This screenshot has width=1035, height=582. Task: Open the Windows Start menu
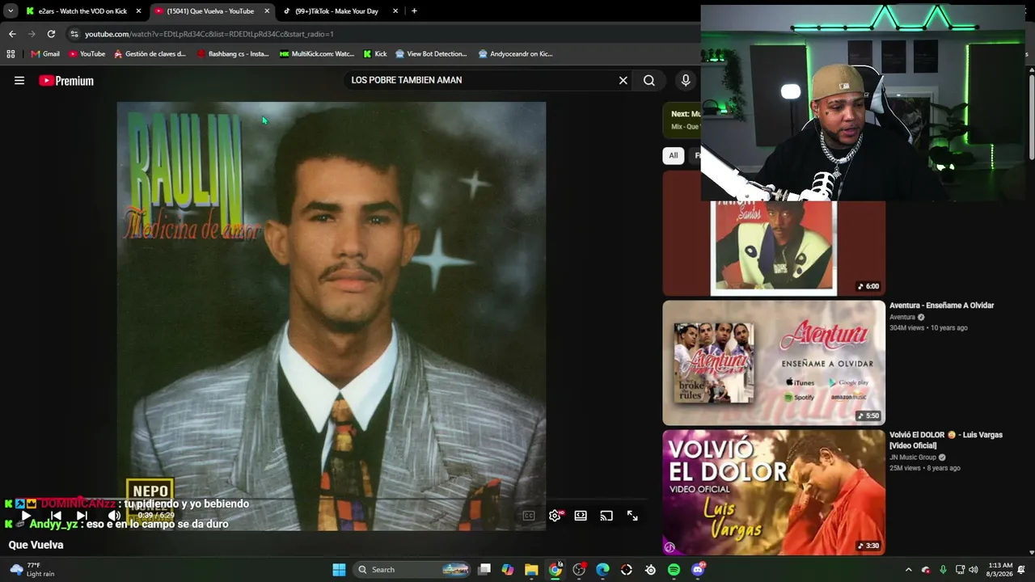(x=339, y=570)
